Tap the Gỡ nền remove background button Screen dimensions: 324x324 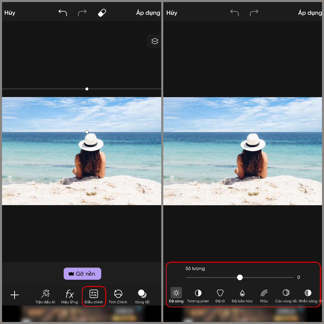pos(82,274)
